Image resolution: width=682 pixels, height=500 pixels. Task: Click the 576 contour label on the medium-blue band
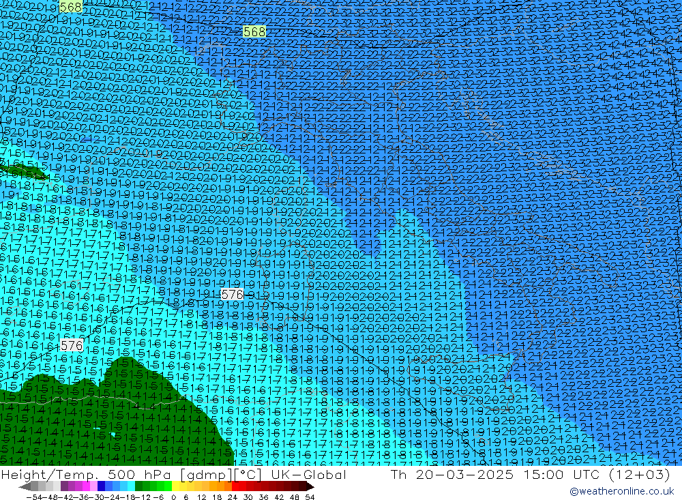(x=232, y=295)
